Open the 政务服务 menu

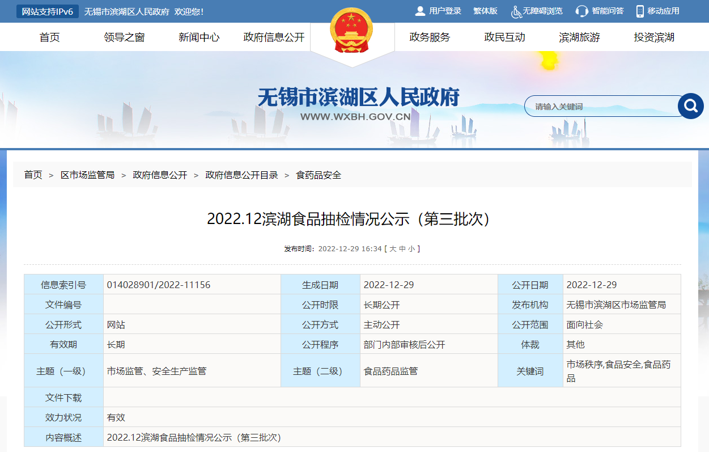428,37
